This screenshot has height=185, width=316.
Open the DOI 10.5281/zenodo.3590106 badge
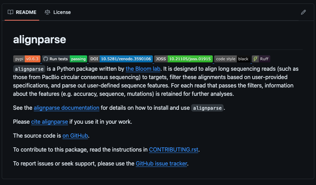(121, 59)
